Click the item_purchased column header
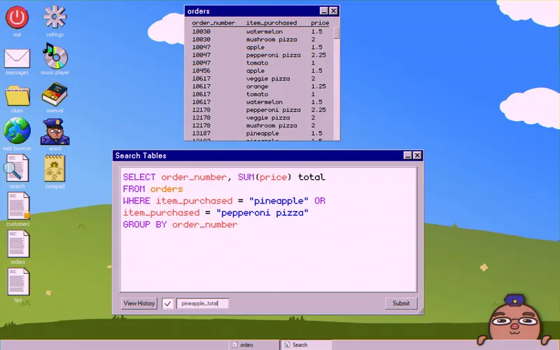 tap(272, 23)
